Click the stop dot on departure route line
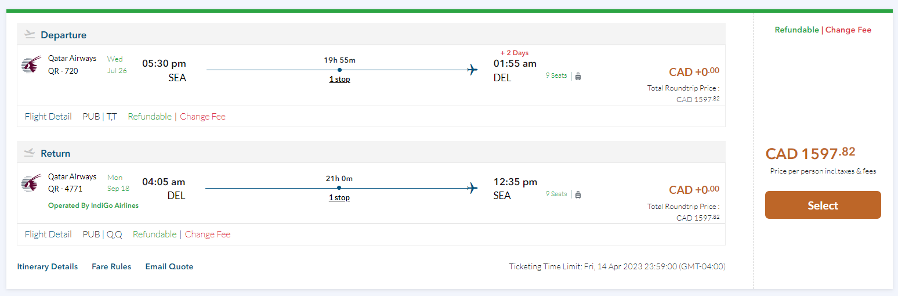This screenshot has width=898, height=296. click(339, 70)
